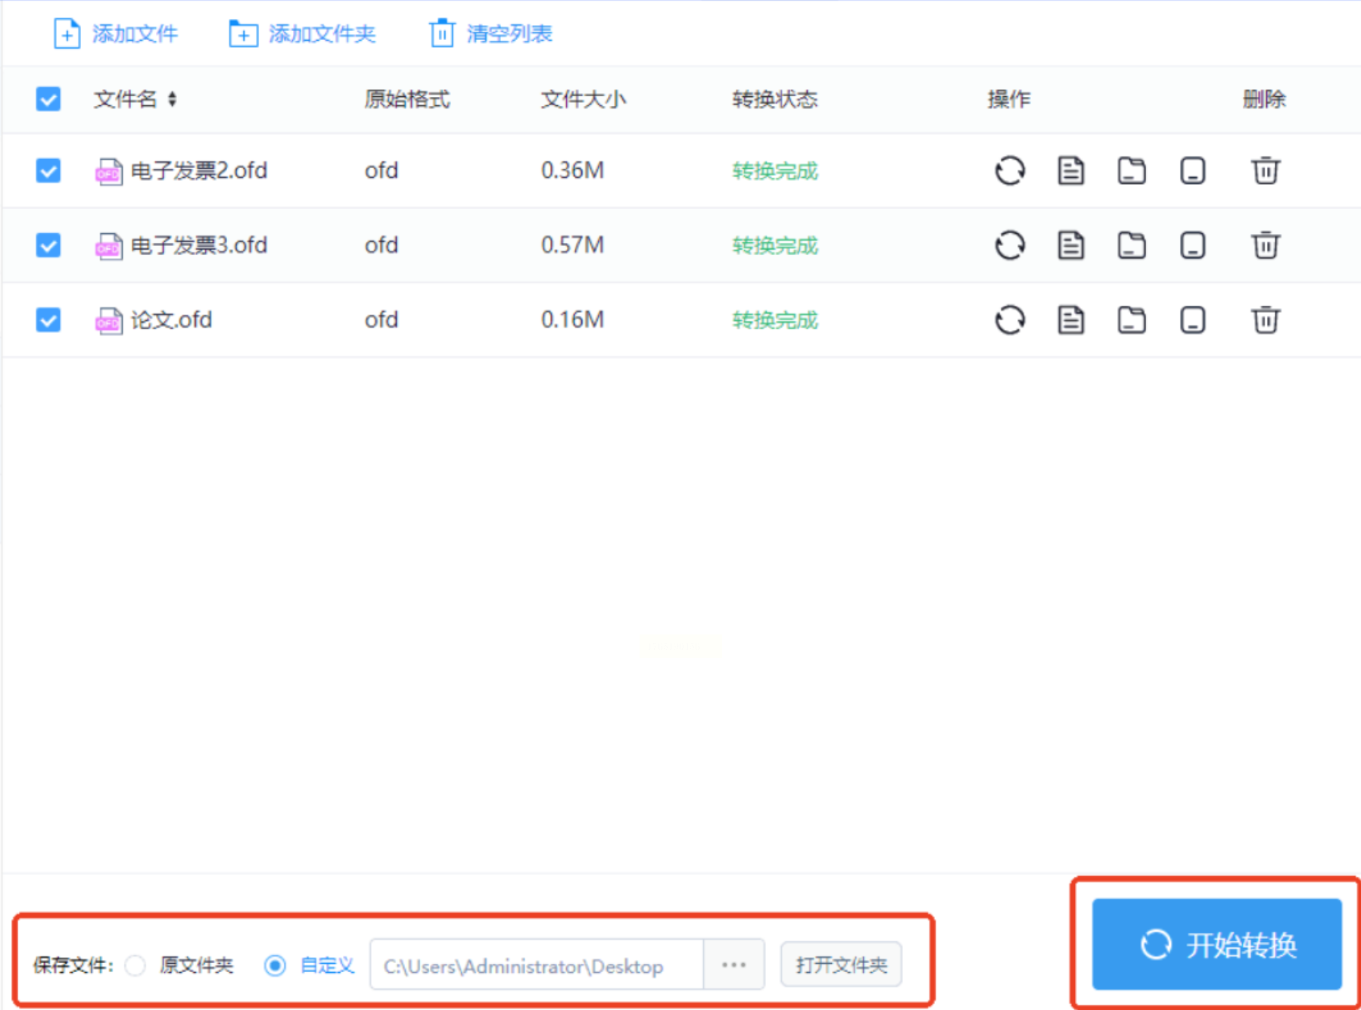1361x1010 pixels.
Task: Click the device icon in 论文.ofd row
Action: (1192, 320)
